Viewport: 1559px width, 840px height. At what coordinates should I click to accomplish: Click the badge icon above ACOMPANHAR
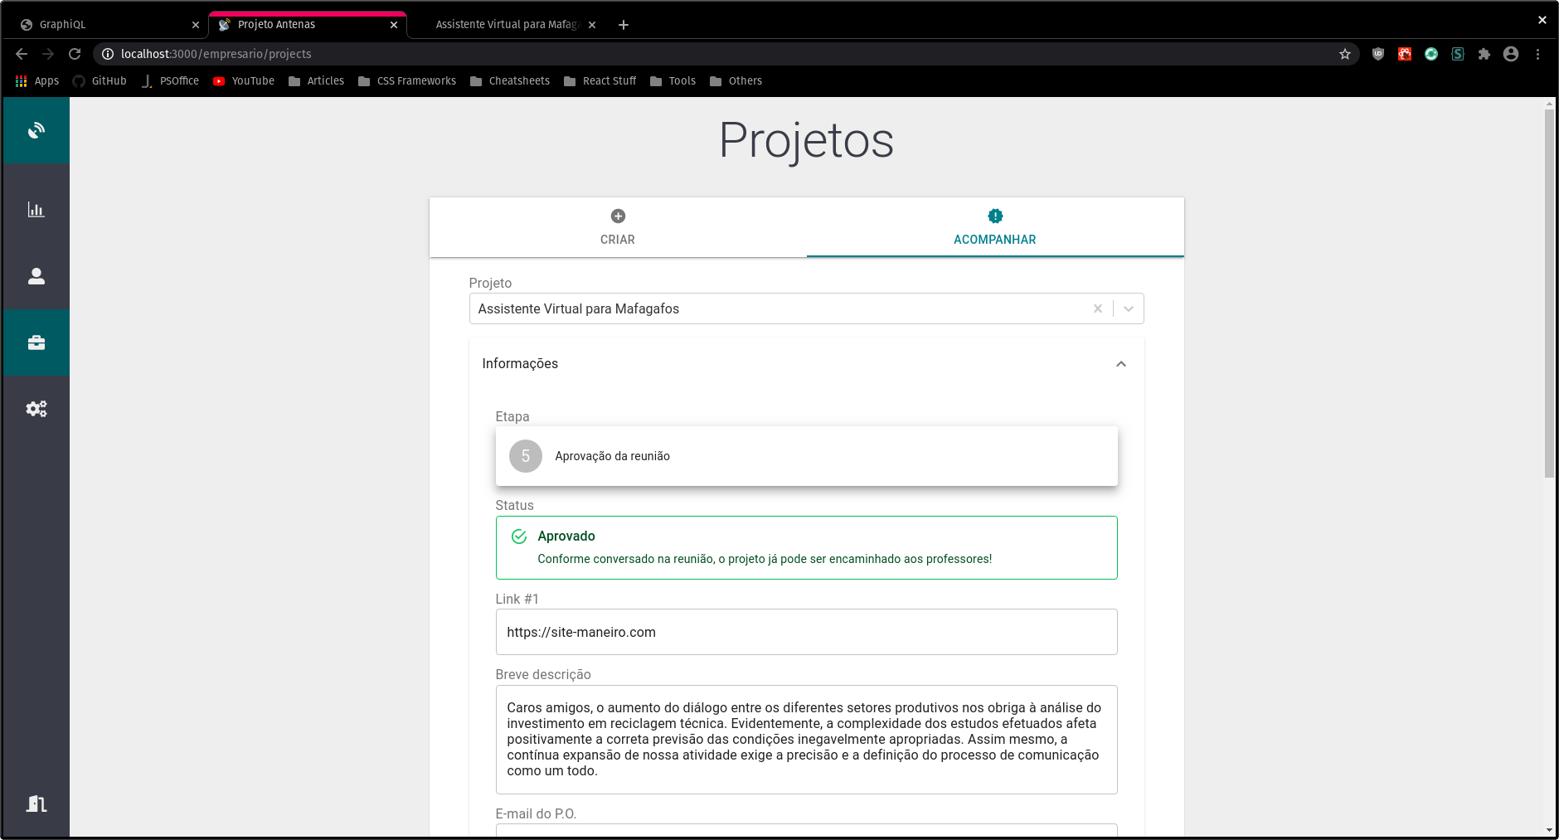click(995, 216)
